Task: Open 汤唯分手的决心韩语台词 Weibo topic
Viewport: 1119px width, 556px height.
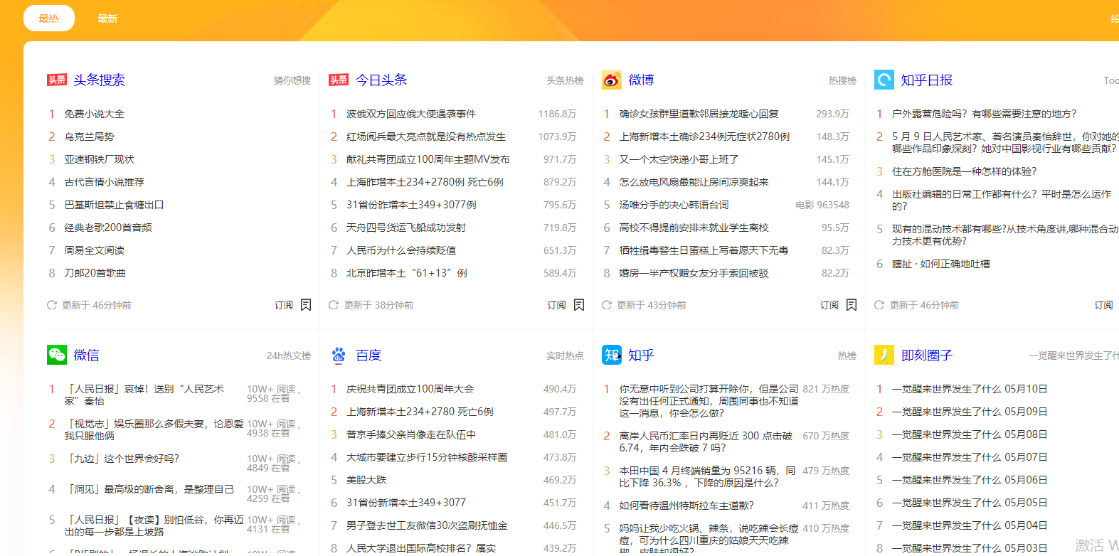Action: point(674,205)
